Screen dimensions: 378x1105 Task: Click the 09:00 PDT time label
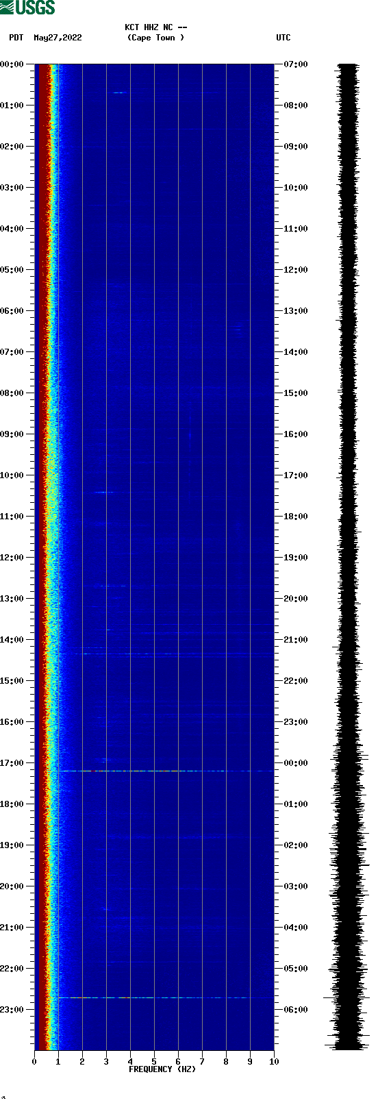click(12, 434)
